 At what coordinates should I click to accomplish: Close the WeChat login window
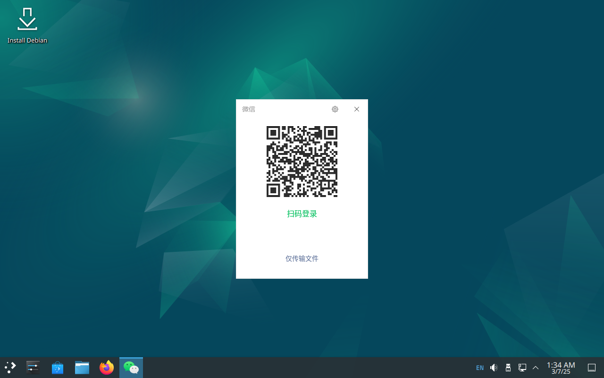tap(357, 109)
